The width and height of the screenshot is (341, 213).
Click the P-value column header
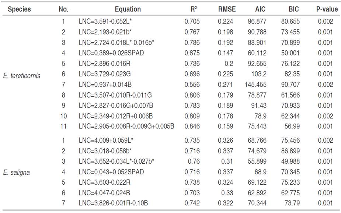pos(325,9)
